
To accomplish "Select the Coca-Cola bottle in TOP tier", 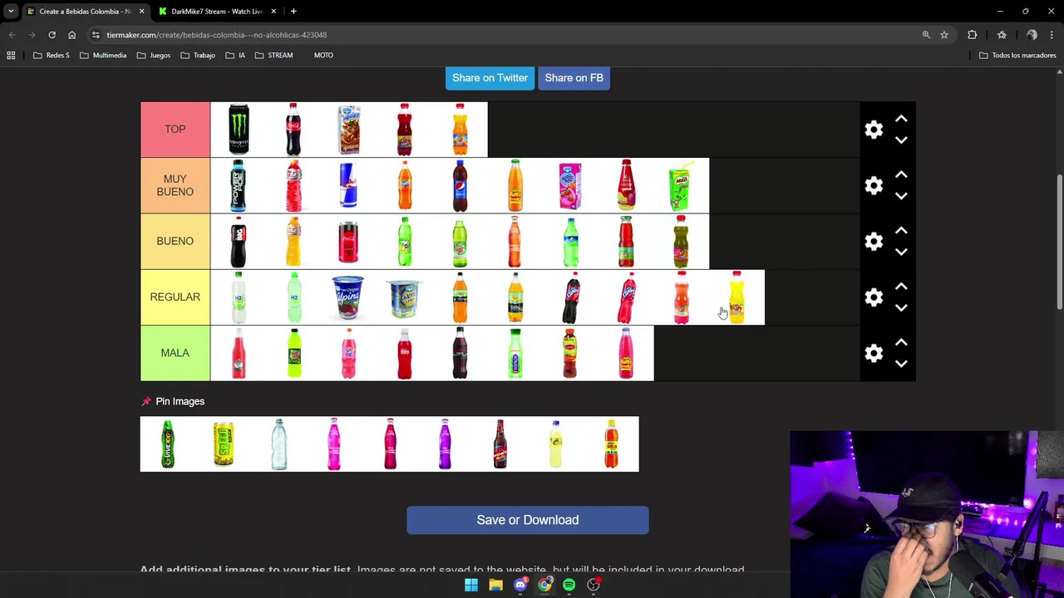I will pyautogui.click(x=293, y=130).
